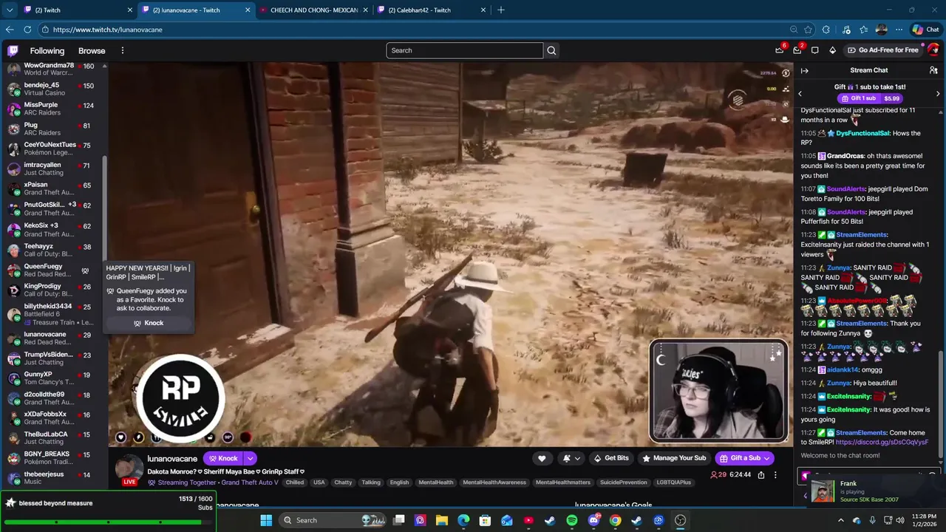Open the chat community users list
946x532 pixels.
933,70
